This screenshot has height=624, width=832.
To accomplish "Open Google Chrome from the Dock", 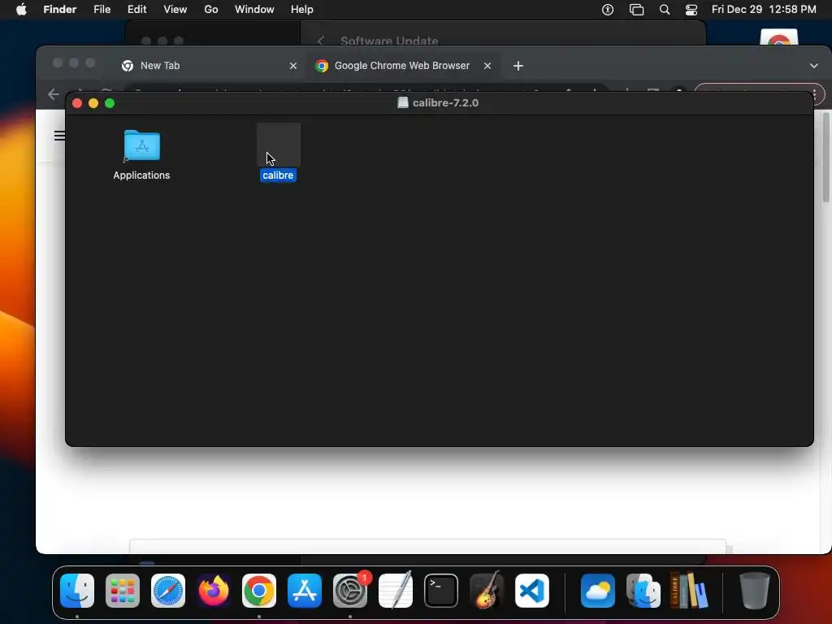I will pyautogui.click(x=259, y=591).
